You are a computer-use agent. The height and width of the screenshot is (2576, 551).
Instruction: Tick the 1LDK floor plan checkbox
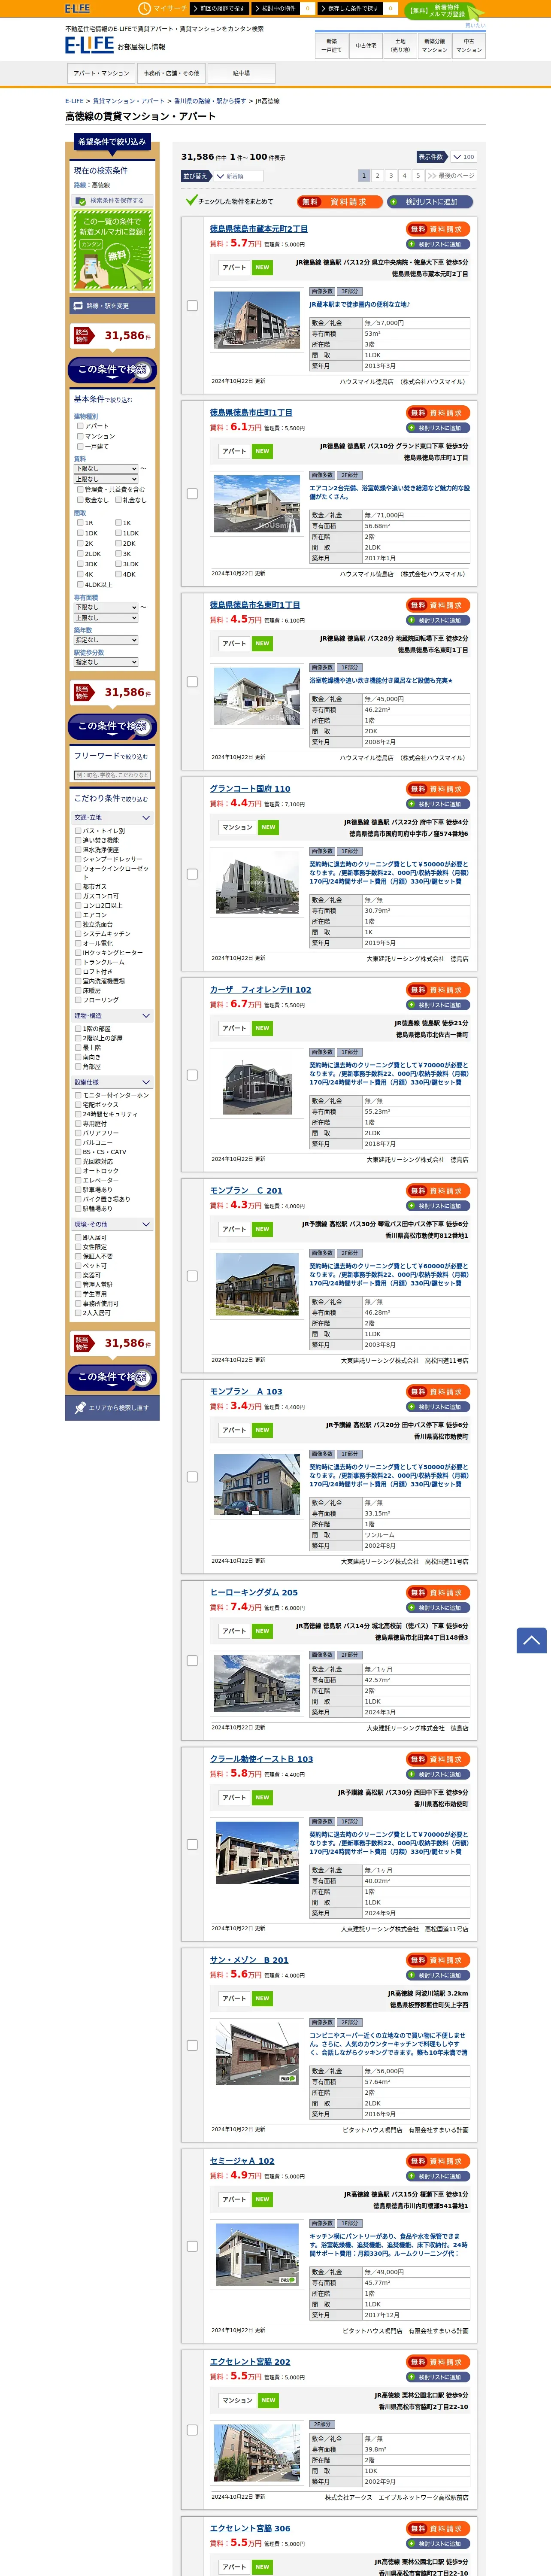118,533
